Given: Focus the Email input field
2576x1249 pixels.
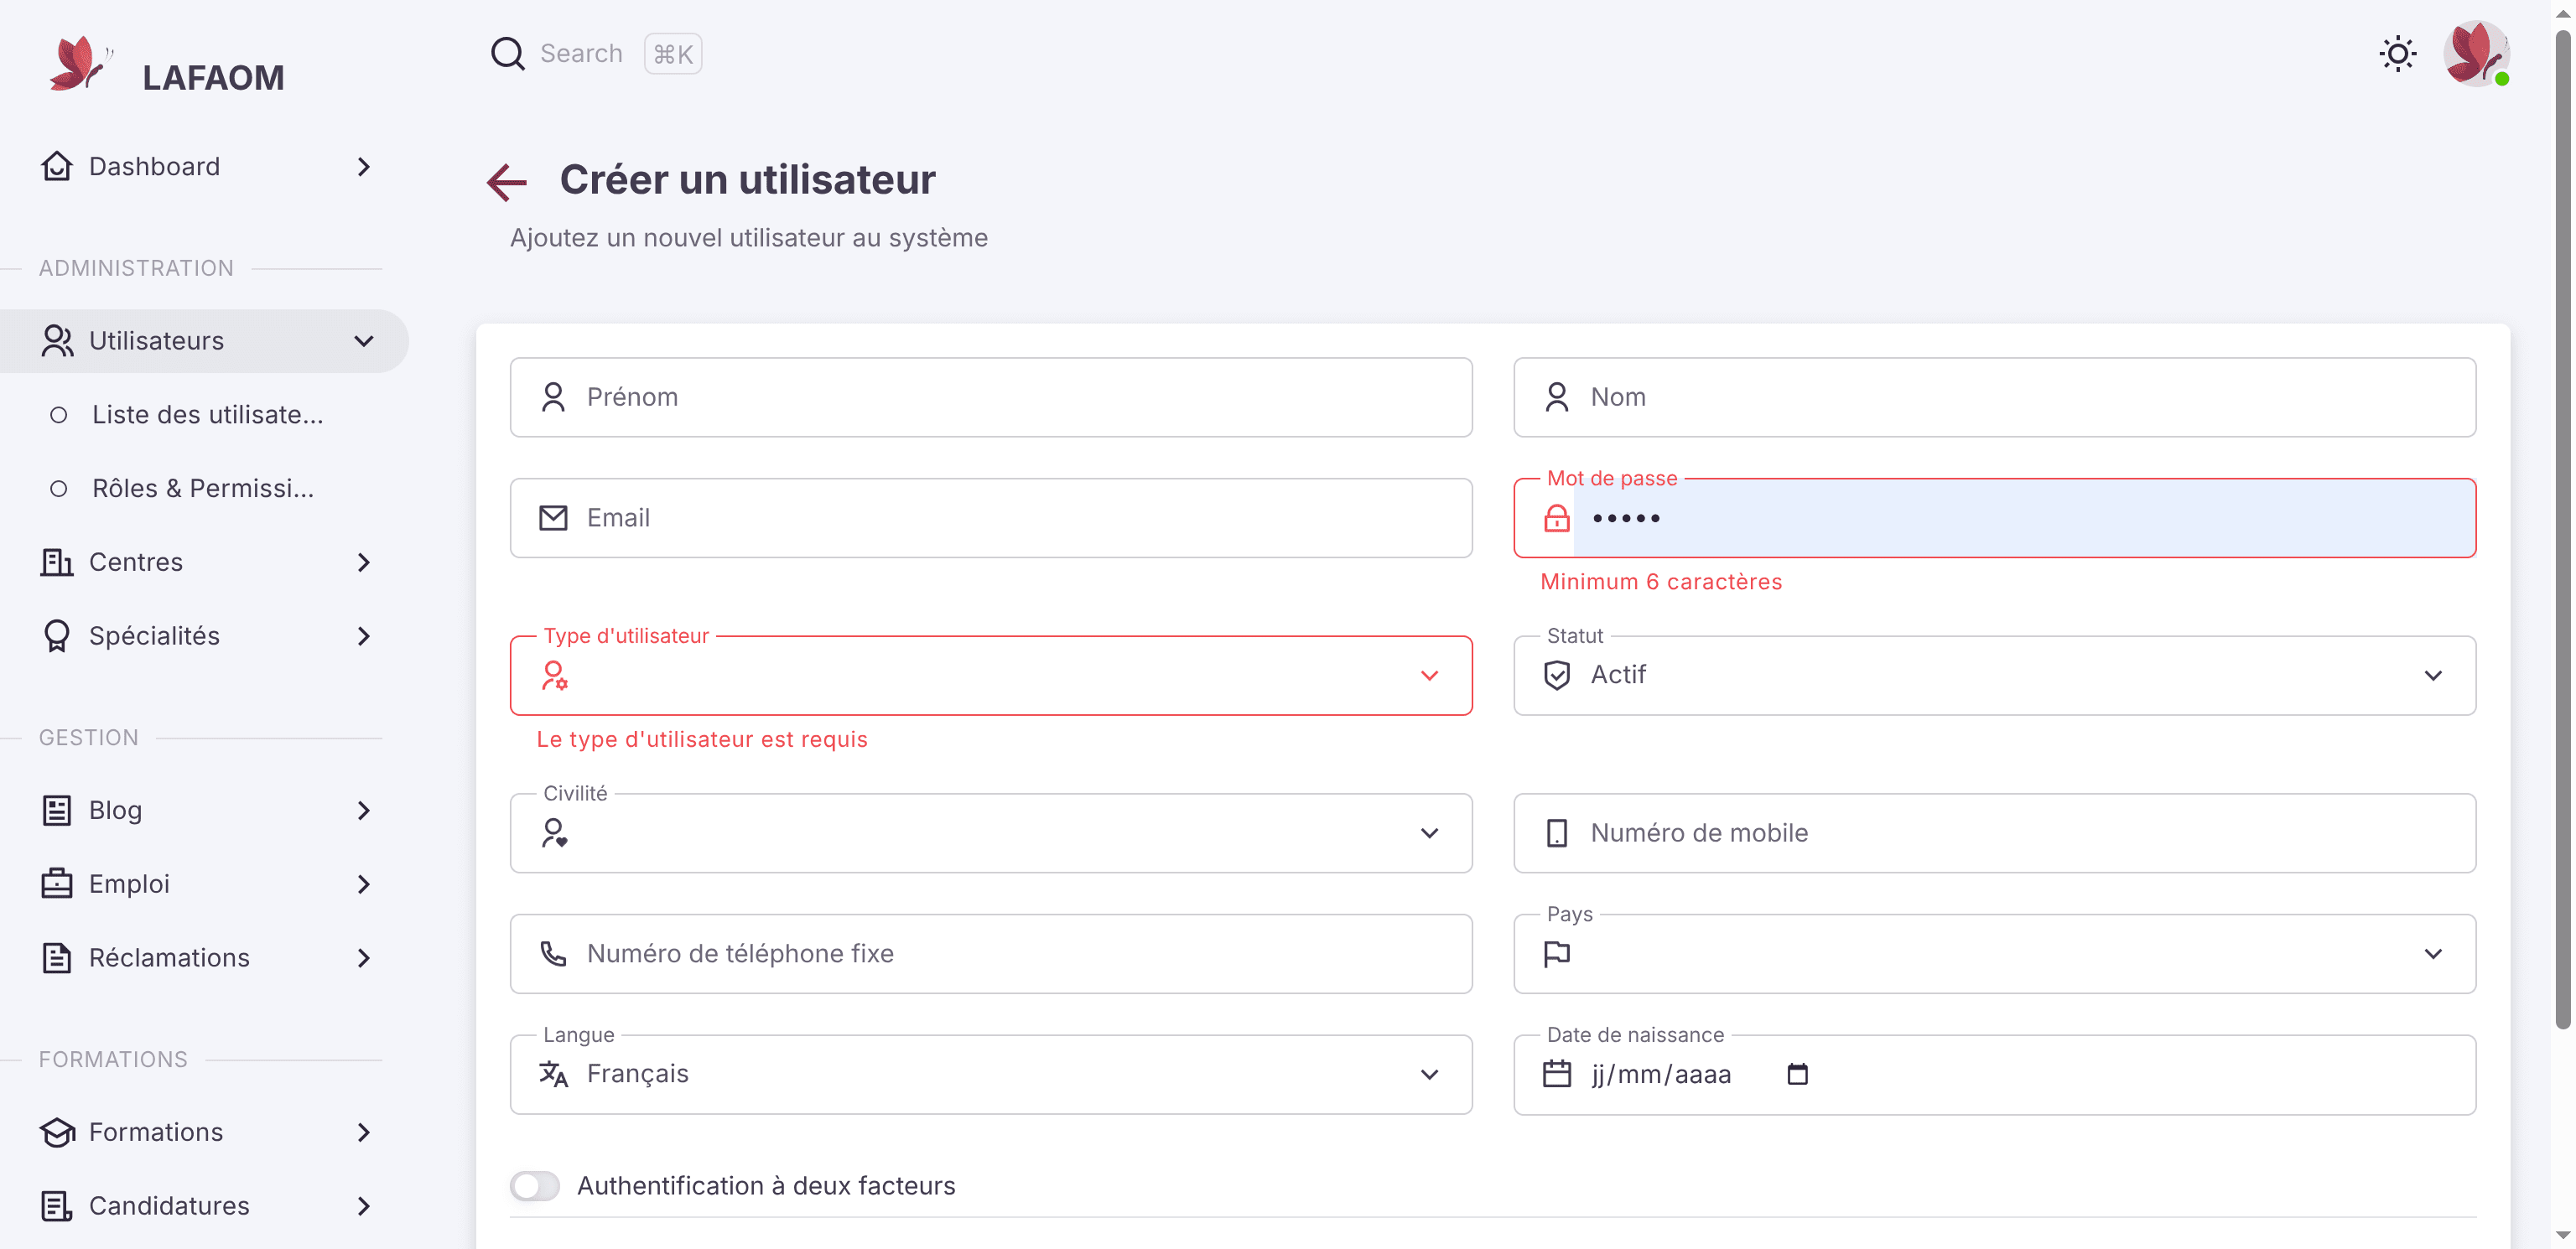Looking at the screenshot, I should click(x=990, y=518).
